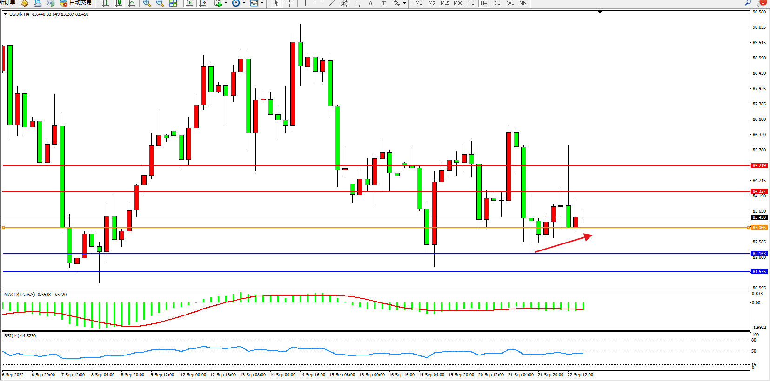
Task: Pick the text label tool (A)
Action: pyautogui.click(x=370, y=3)
